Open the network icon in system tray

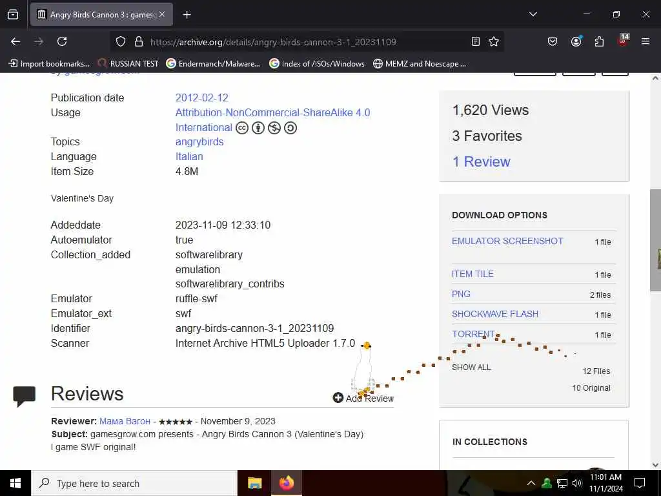(562, 483)
